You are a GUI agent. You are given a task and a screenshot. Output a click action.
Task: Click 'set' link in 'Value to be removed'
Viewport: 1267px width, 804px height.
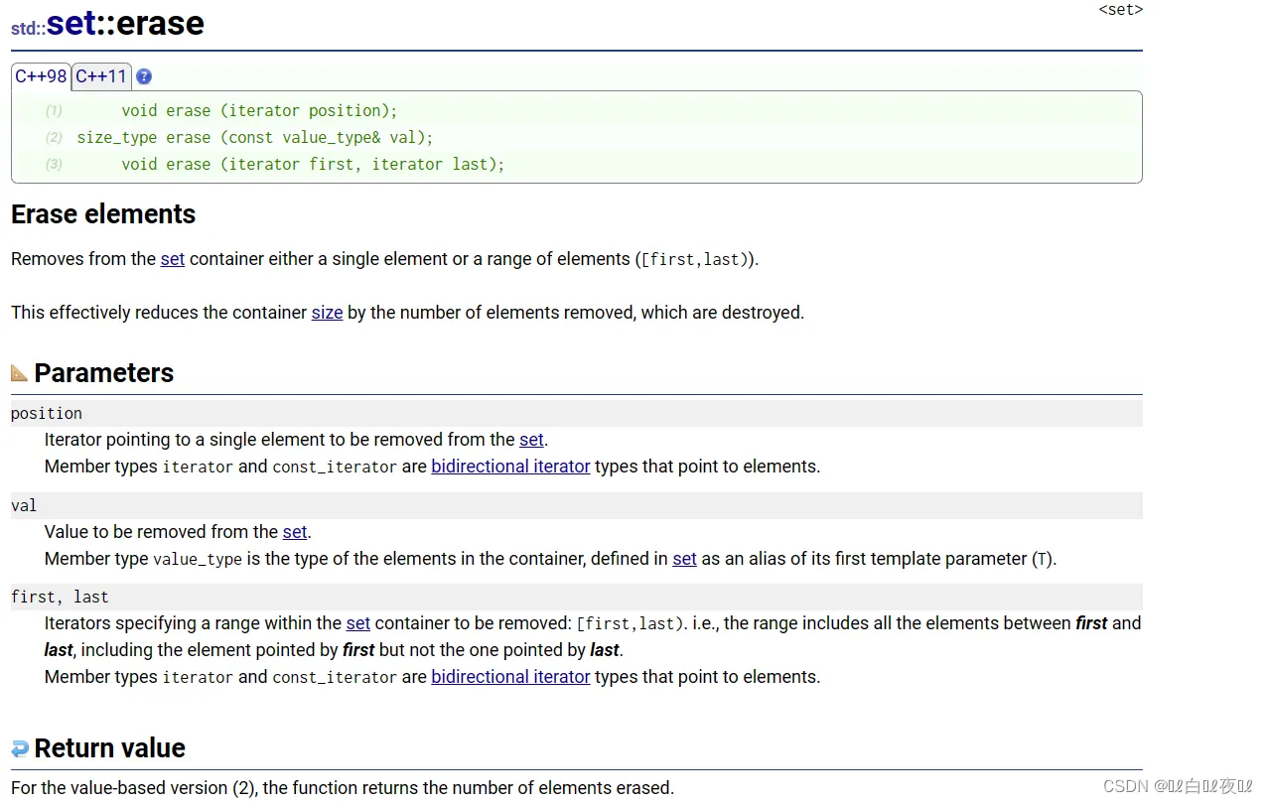pos(295,532)
